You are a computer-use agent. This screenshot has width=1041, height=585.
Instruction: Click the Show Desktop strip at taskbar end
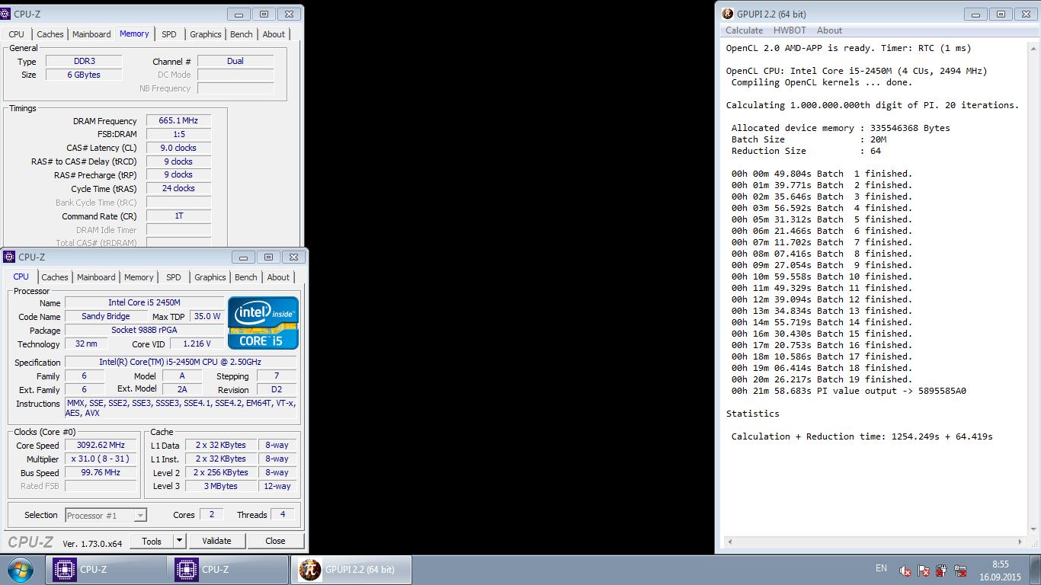coord(1035,570)
